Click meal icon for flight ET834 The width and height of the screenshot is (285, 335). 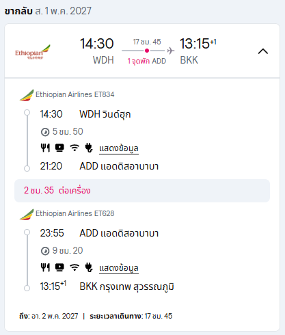[x=45, y=148]
